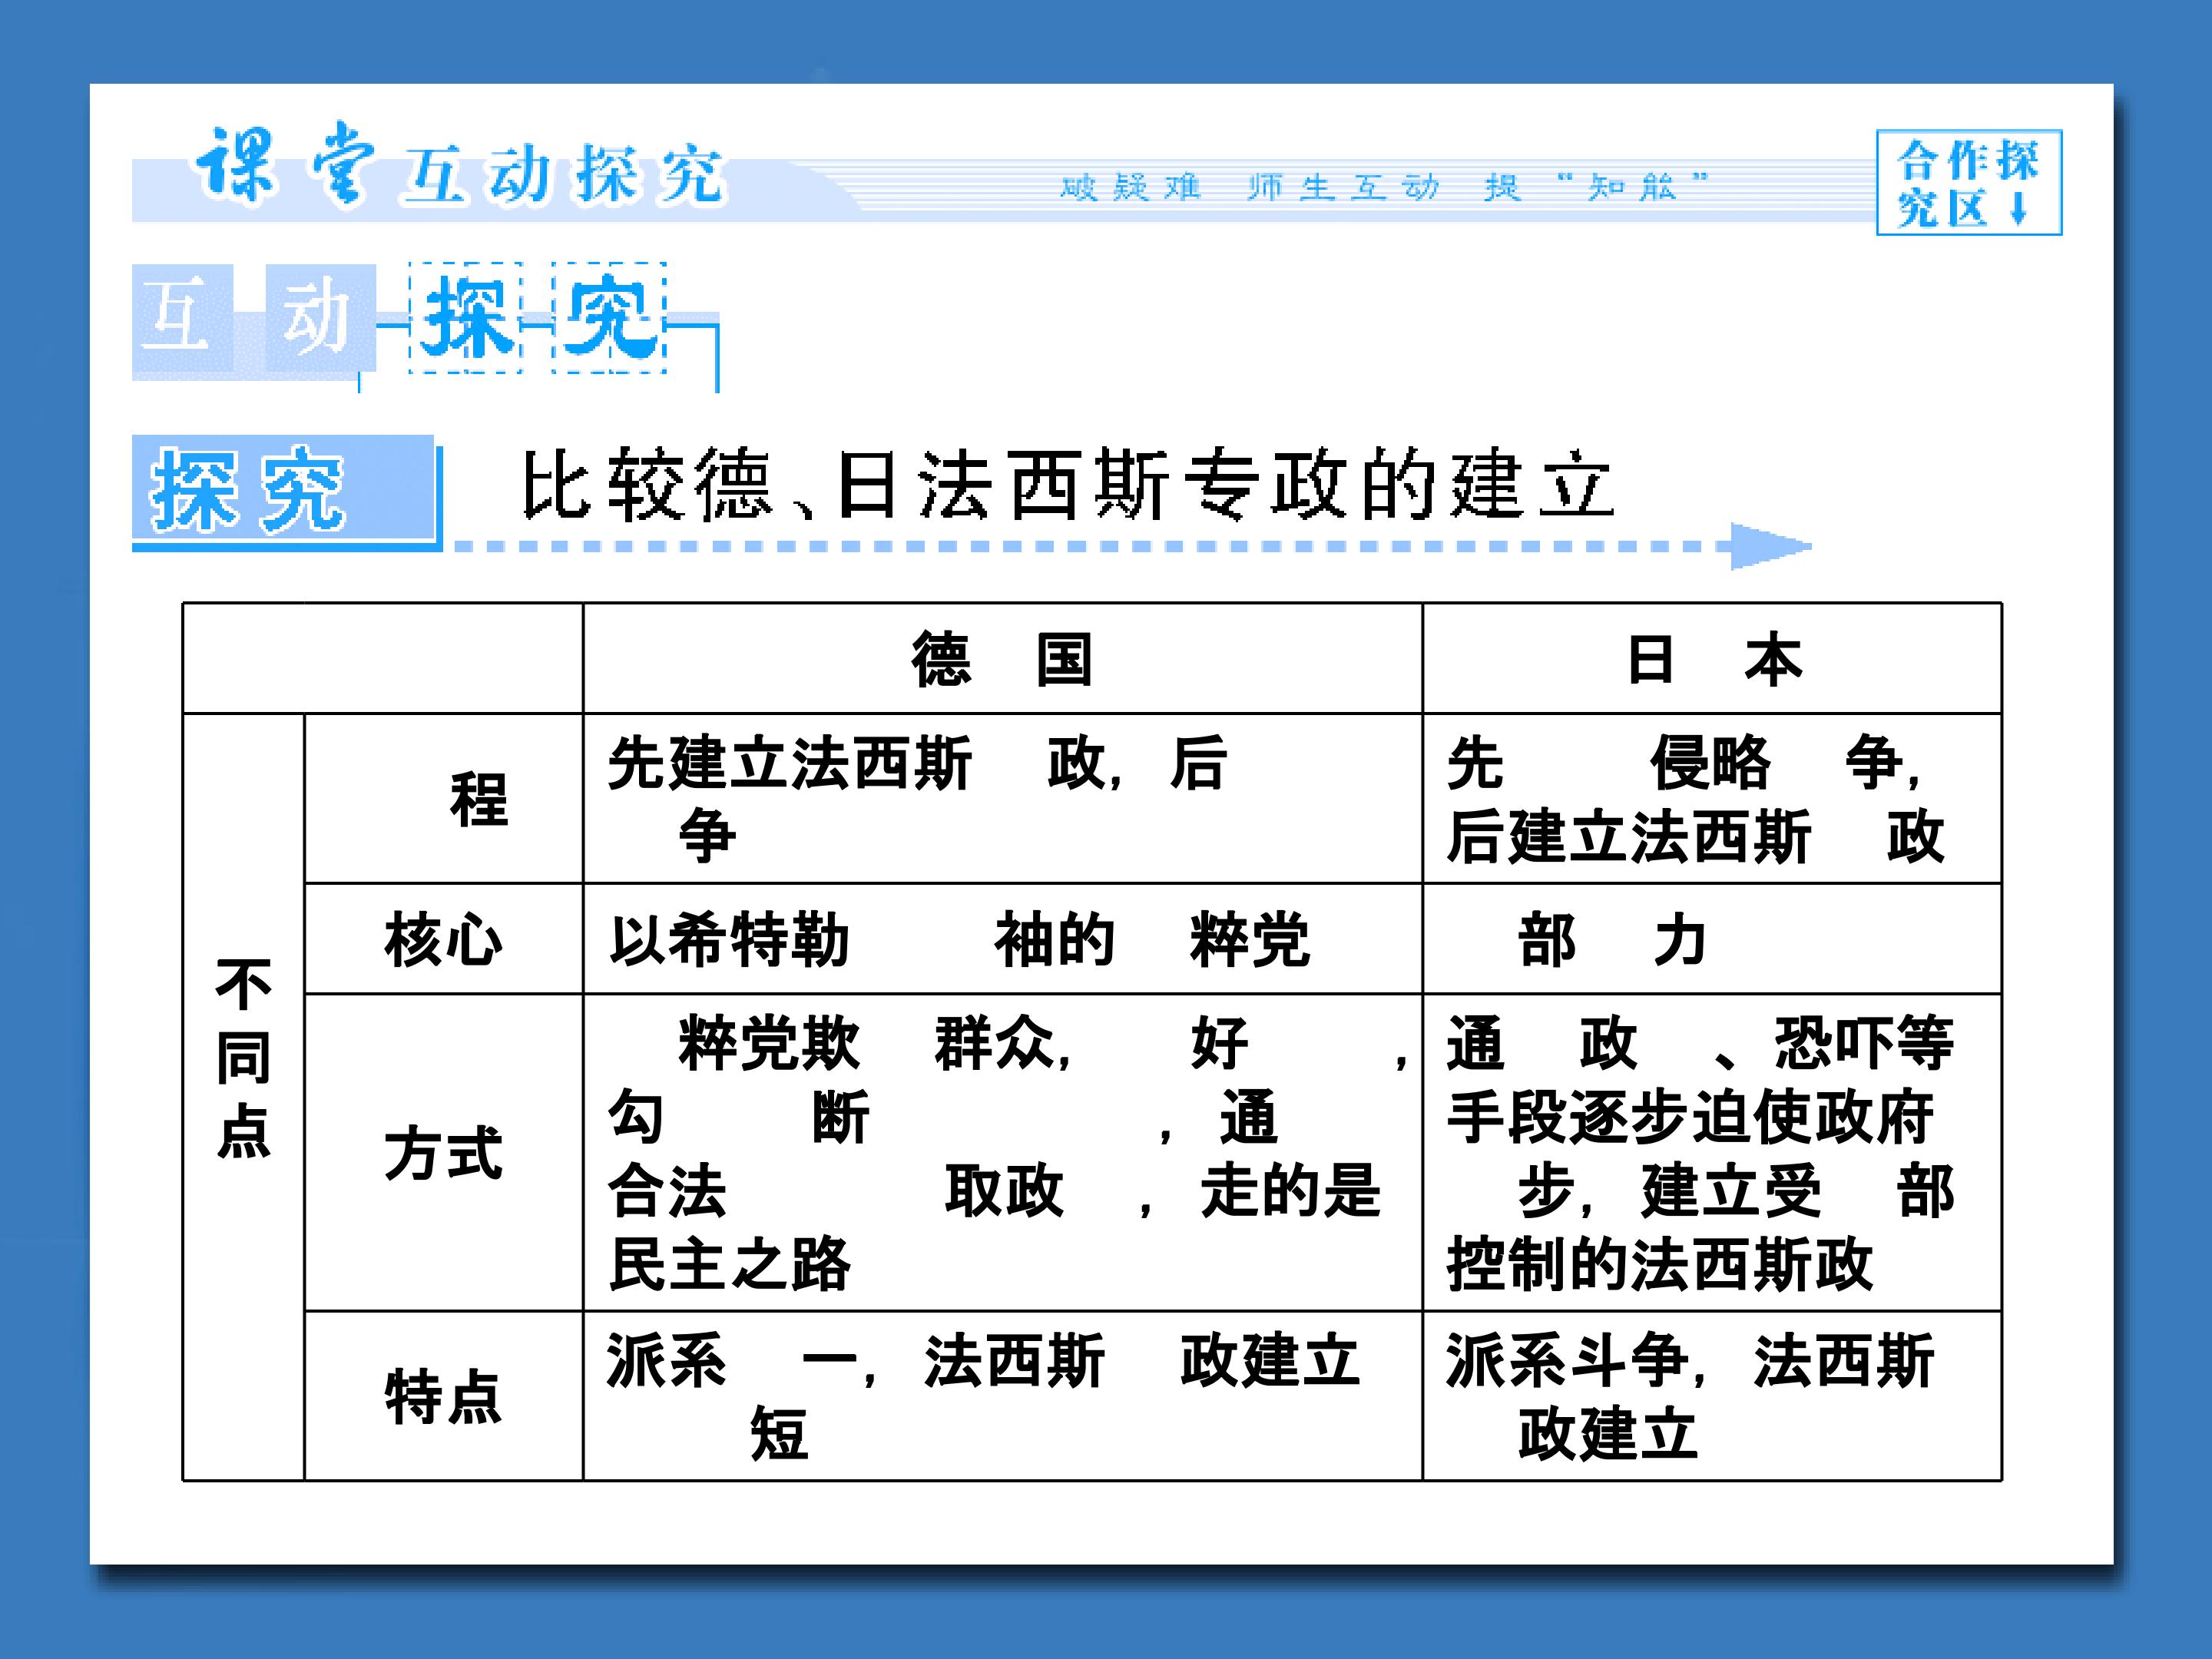
Task: Click the 以希特勒 cell for Germany
Action: 1002,939
